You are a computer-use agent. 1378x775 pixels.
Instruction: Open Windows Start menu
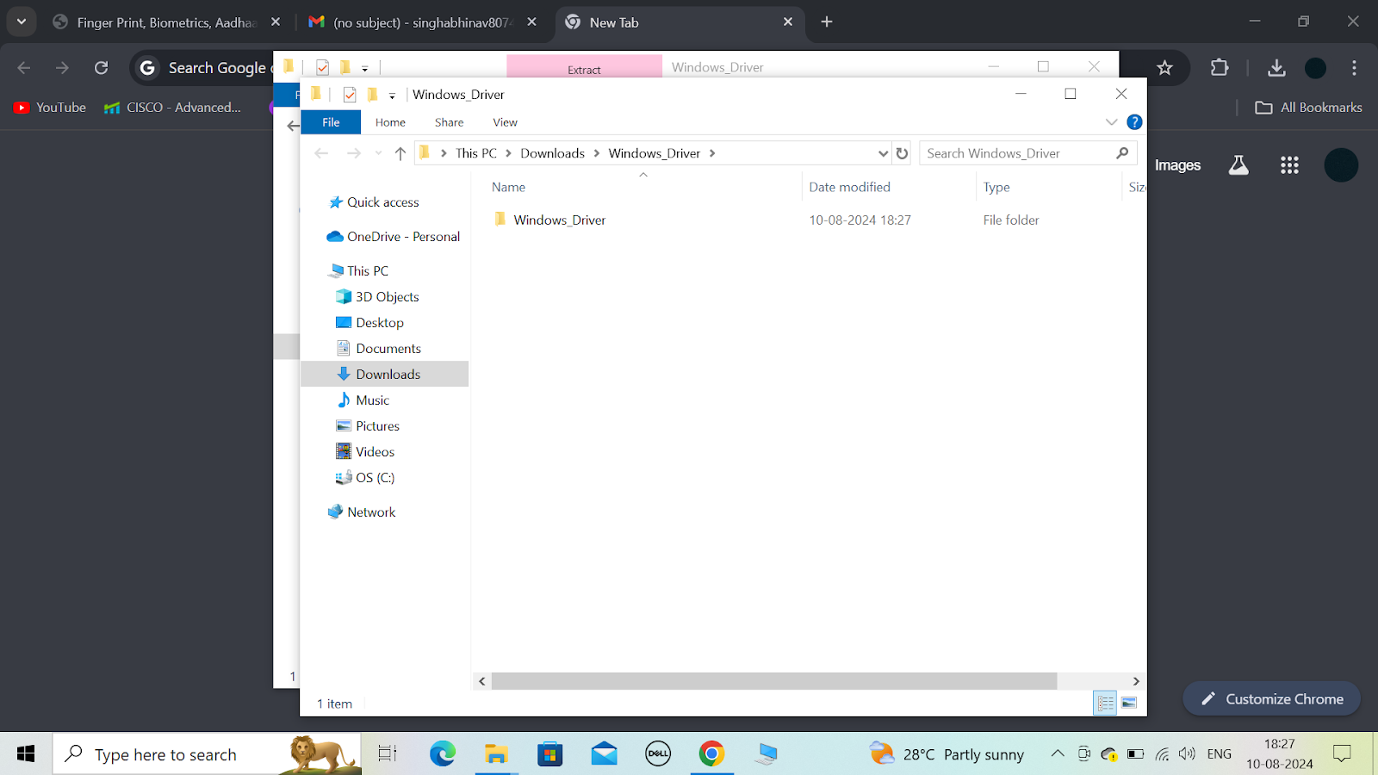pos(26,754)
